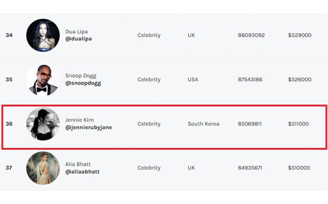This screenshot has width=328, height=204.
Task: Click the South Korea country cell
Action: pos(204,124)
